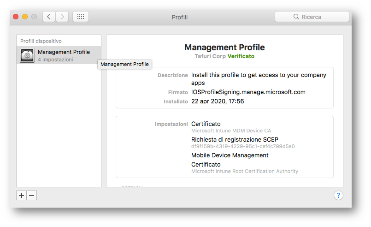371x227 pixels.
Task: Click the df9f159b-4319 identifier text
Action: tap(243, 146)
